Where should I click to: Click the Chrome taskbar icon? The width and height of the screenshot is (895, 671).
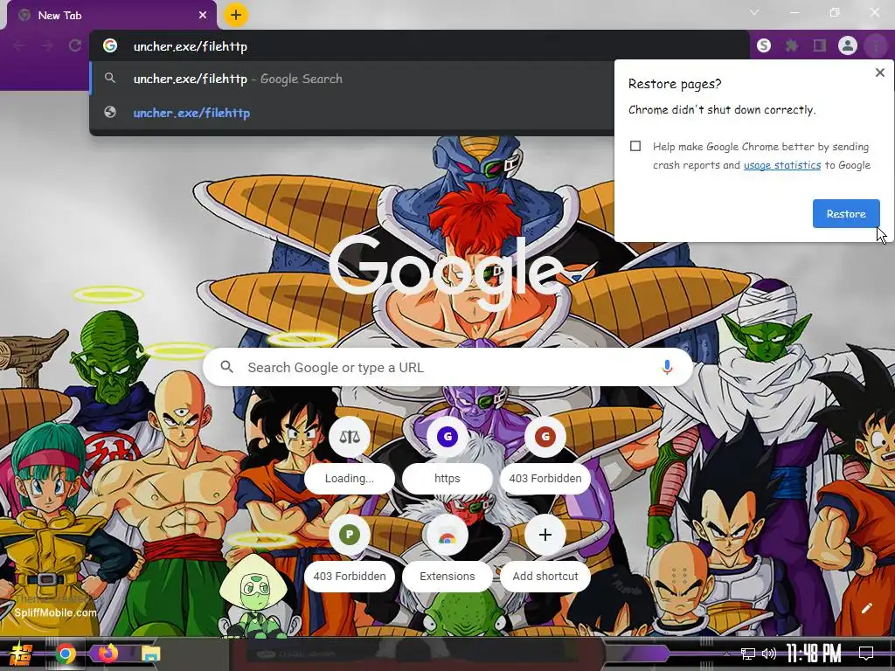tap(66, 654)
